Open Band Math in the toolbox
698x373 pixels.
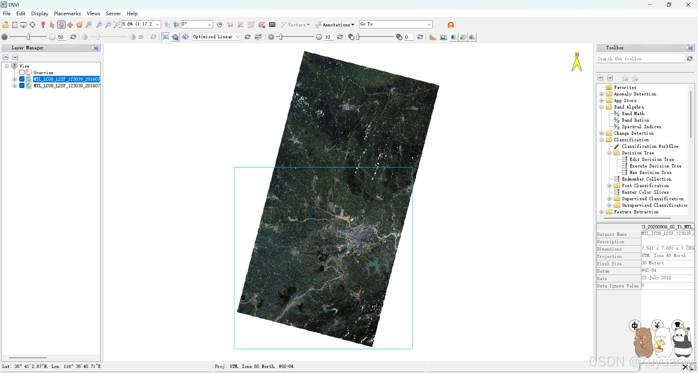click(x=633, y=114)
